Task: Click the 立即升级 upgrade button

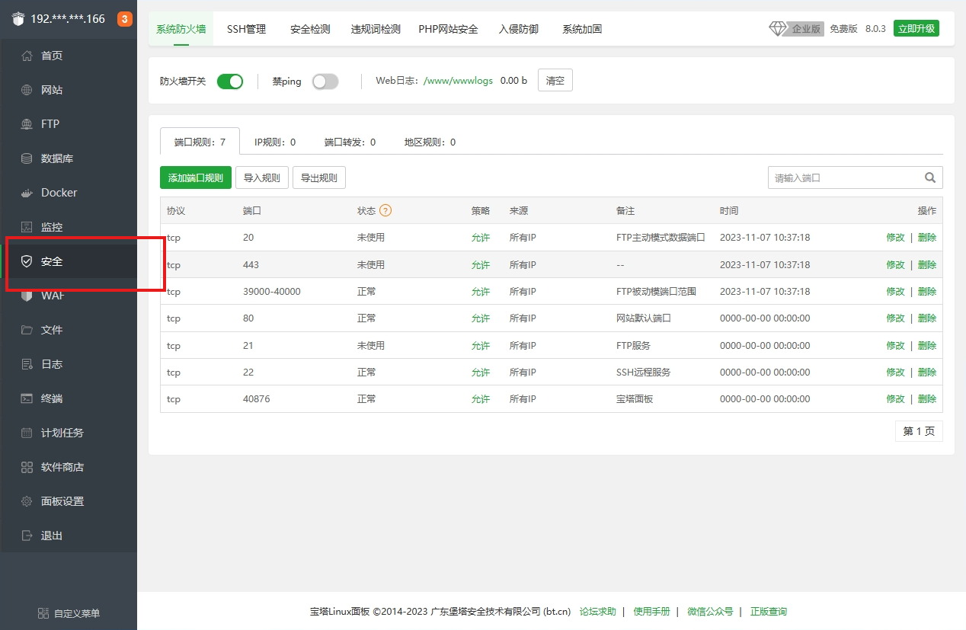Action: point(916,28)
